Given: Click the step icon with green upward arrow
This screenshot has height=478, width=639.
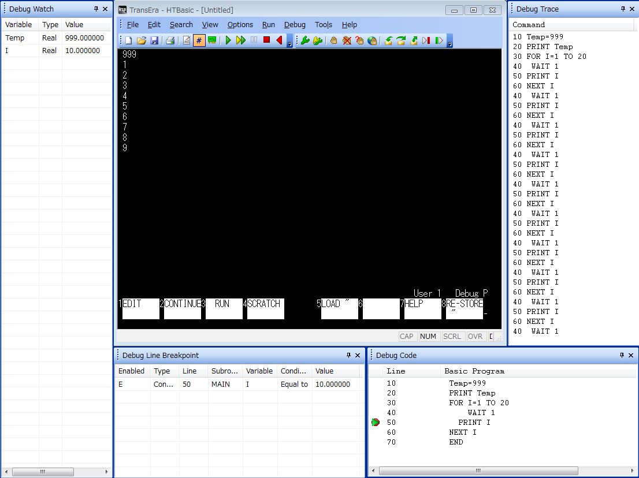Looking at the screenshot, I should click(414, 40).
